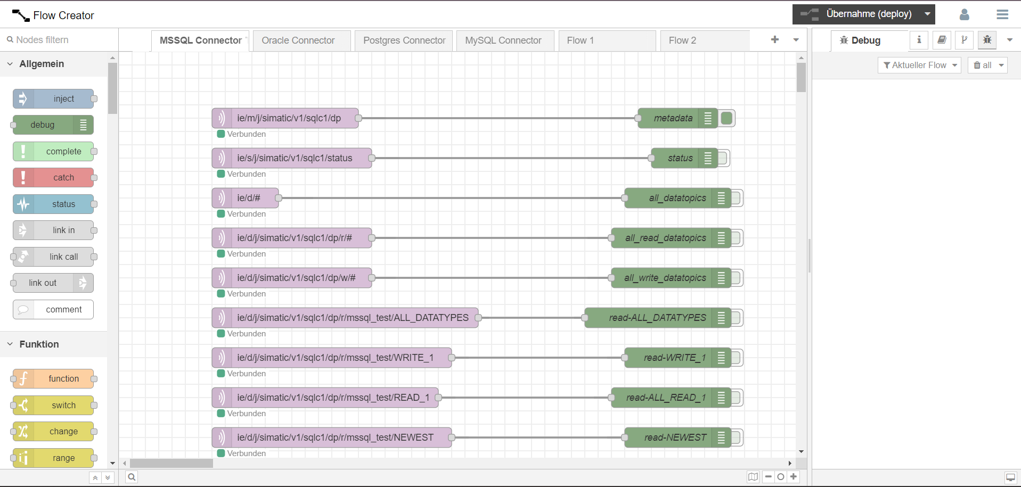
Task: Collapse the Allgemein palette category
Action: point(10,64)
